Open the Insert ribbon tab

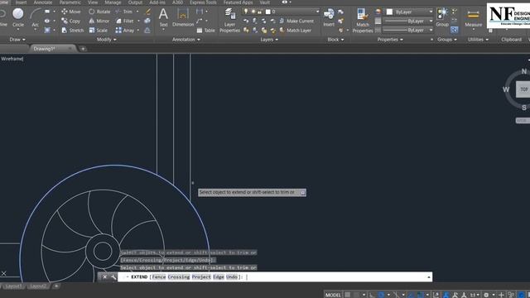pyautogui.click(x=21, y=2)
